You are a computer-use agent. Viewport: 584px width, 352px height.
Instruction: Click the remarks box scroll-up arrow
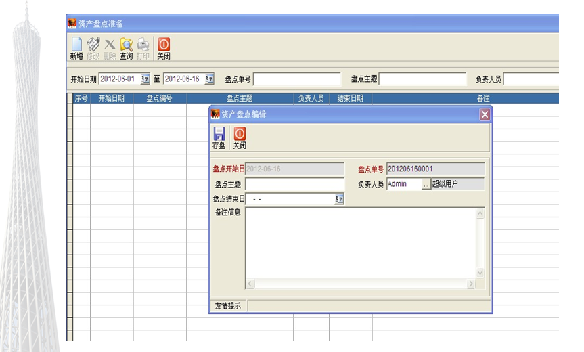point(480,213)
